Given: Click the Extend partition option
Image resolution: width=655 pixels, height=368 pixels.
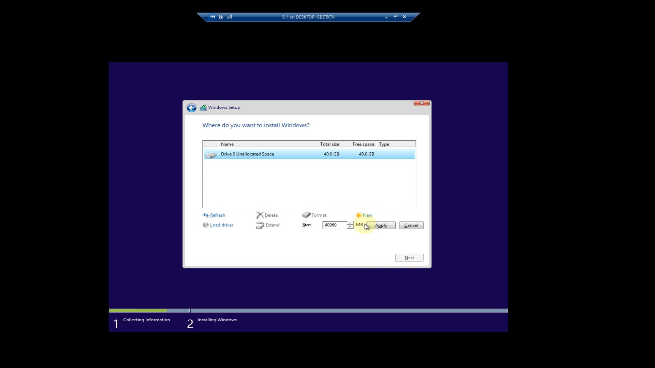Looking at the screenshot, I should tap(273, 225).
